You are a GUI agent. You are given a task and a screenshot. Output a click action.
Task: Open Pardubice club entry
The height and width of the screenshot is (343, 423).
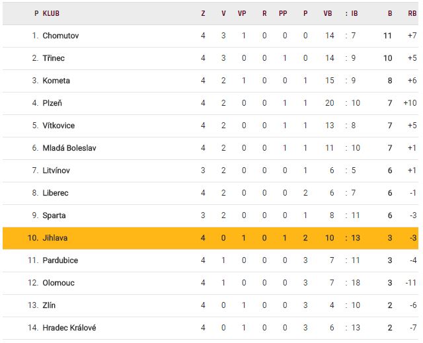tap(60, 260)
